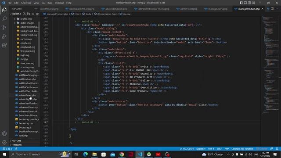Open the File menu
This screenshot has height=158, width=281.
(x=10, y=3)
